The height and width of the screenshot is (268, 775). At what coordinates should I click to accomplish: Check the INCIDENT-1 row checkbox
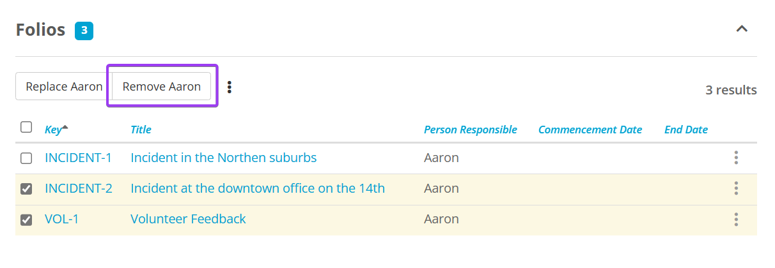(26, 158)
